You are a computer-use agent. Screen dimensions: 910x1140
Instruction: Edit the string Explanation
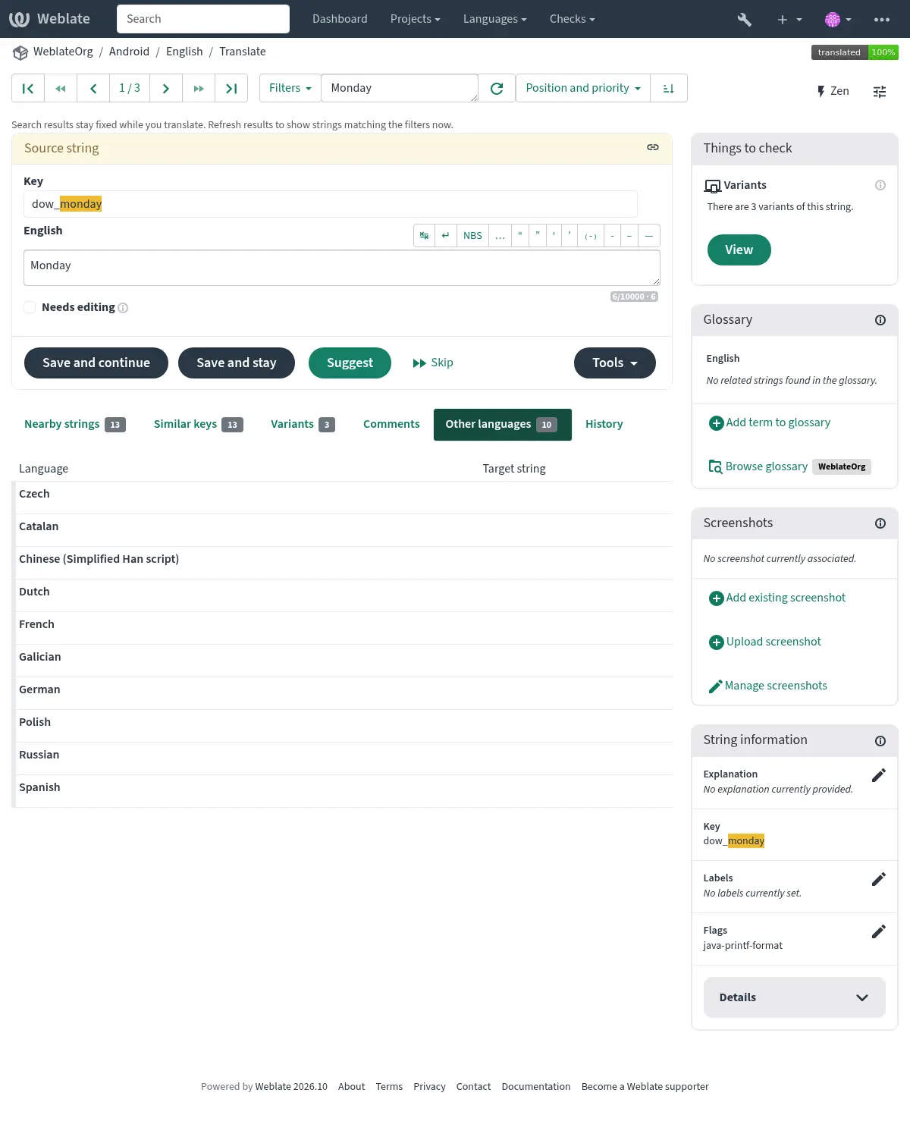879,775
